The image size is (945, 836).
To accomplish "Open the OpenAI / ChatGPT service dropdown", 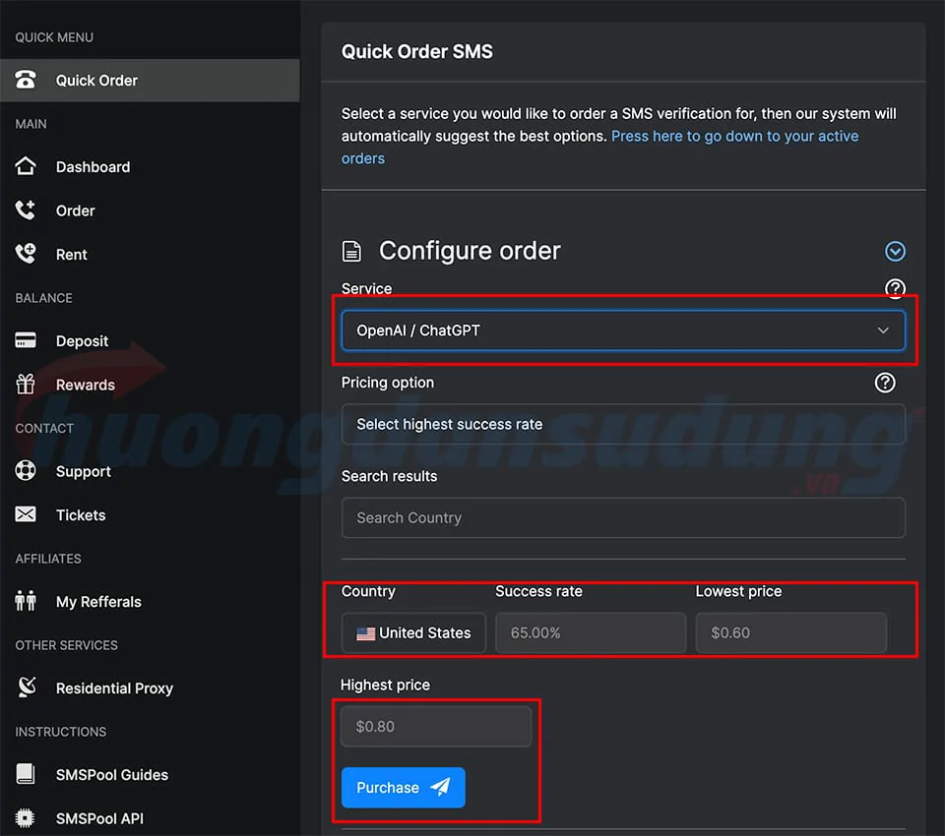I will 622,330.
